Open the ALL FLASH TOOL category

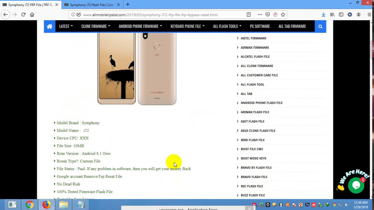(x=252, y=85)
